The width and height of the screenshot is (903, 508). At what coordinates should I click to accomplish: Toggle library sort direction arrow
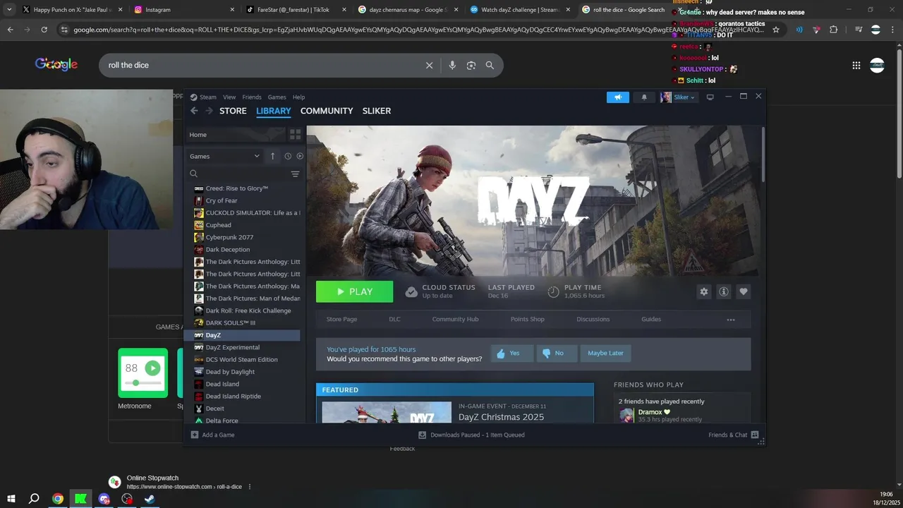pyautogui.click(x=272, y=156)
